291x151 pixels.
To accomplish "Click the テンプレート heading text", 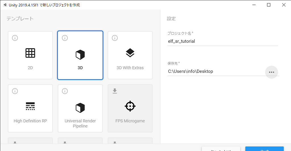I will (x=20, y=18).
